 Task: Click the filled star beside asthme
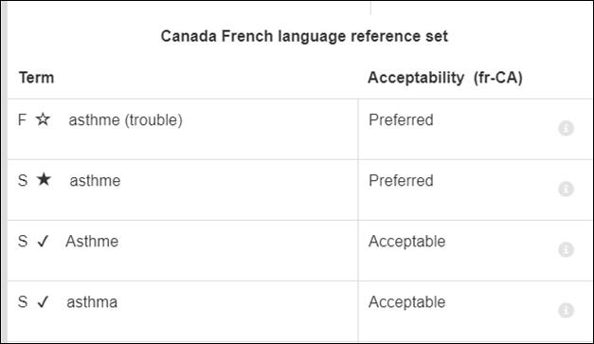44,179
